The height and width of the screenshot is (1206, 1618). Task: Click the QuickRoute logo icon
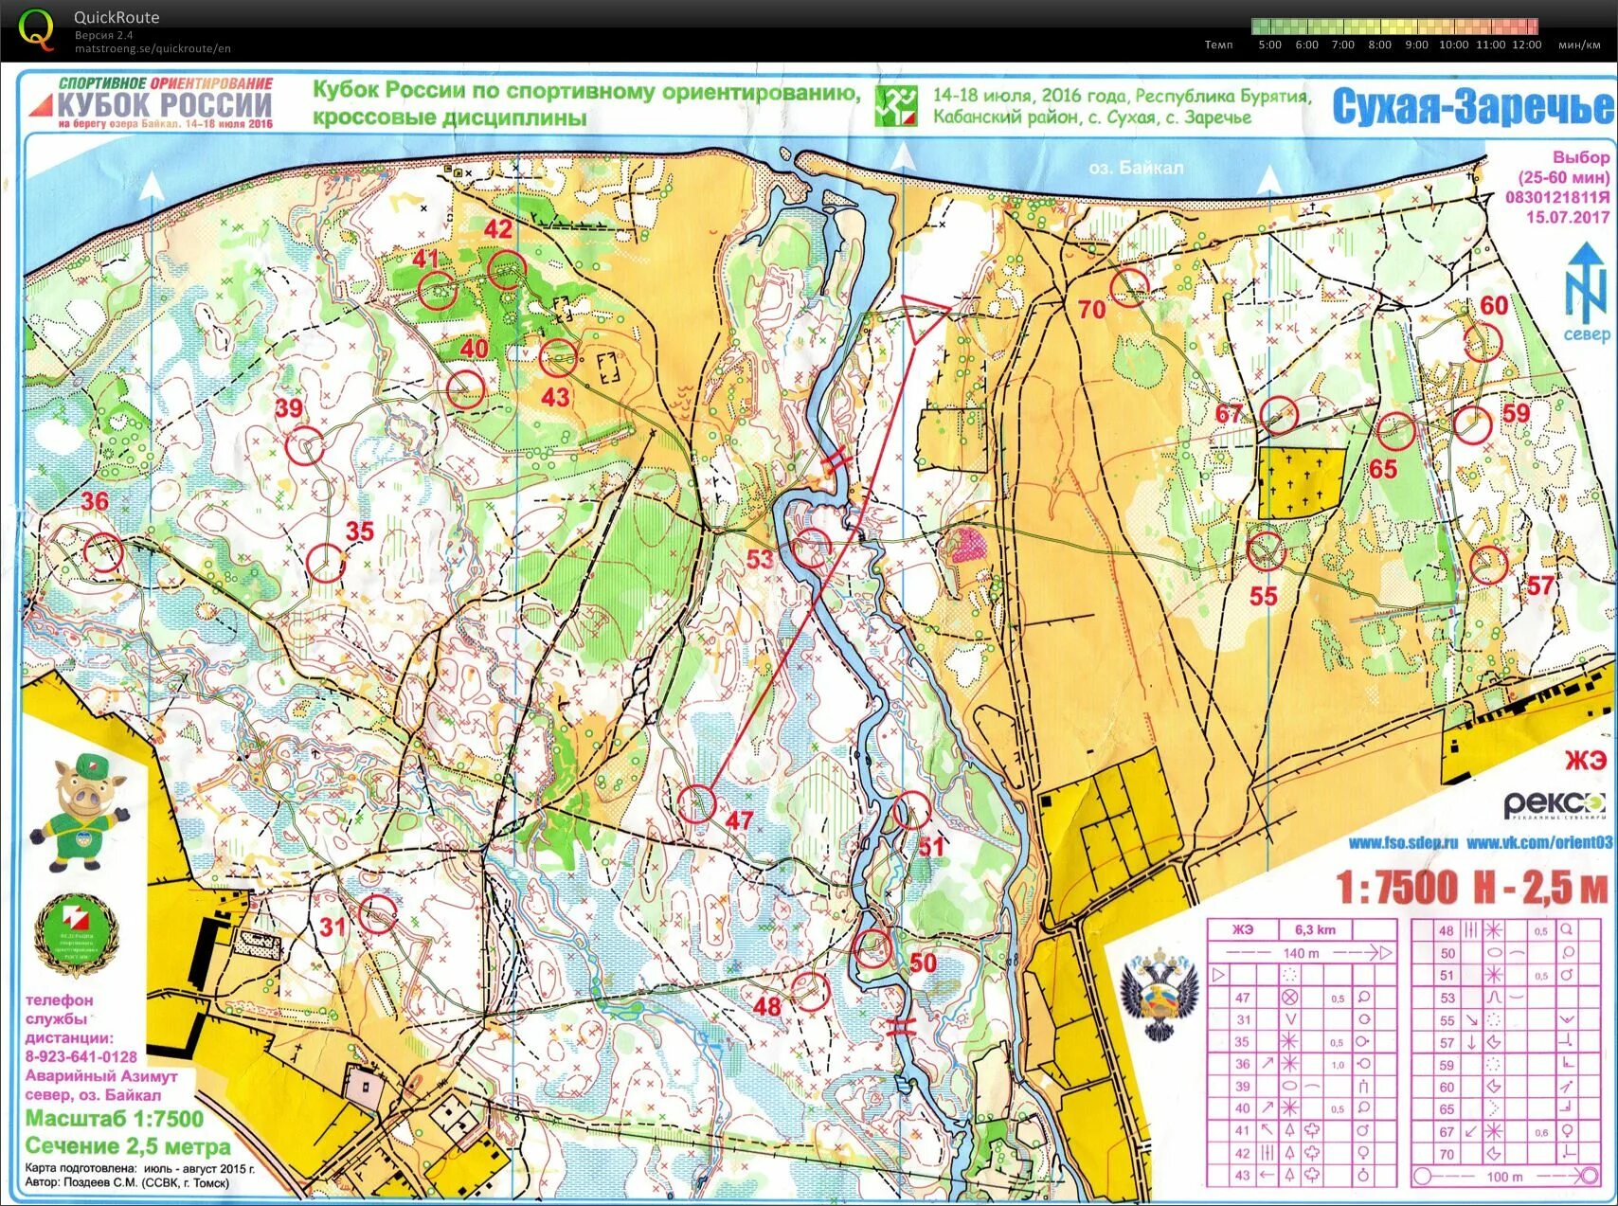pos(37,28)
